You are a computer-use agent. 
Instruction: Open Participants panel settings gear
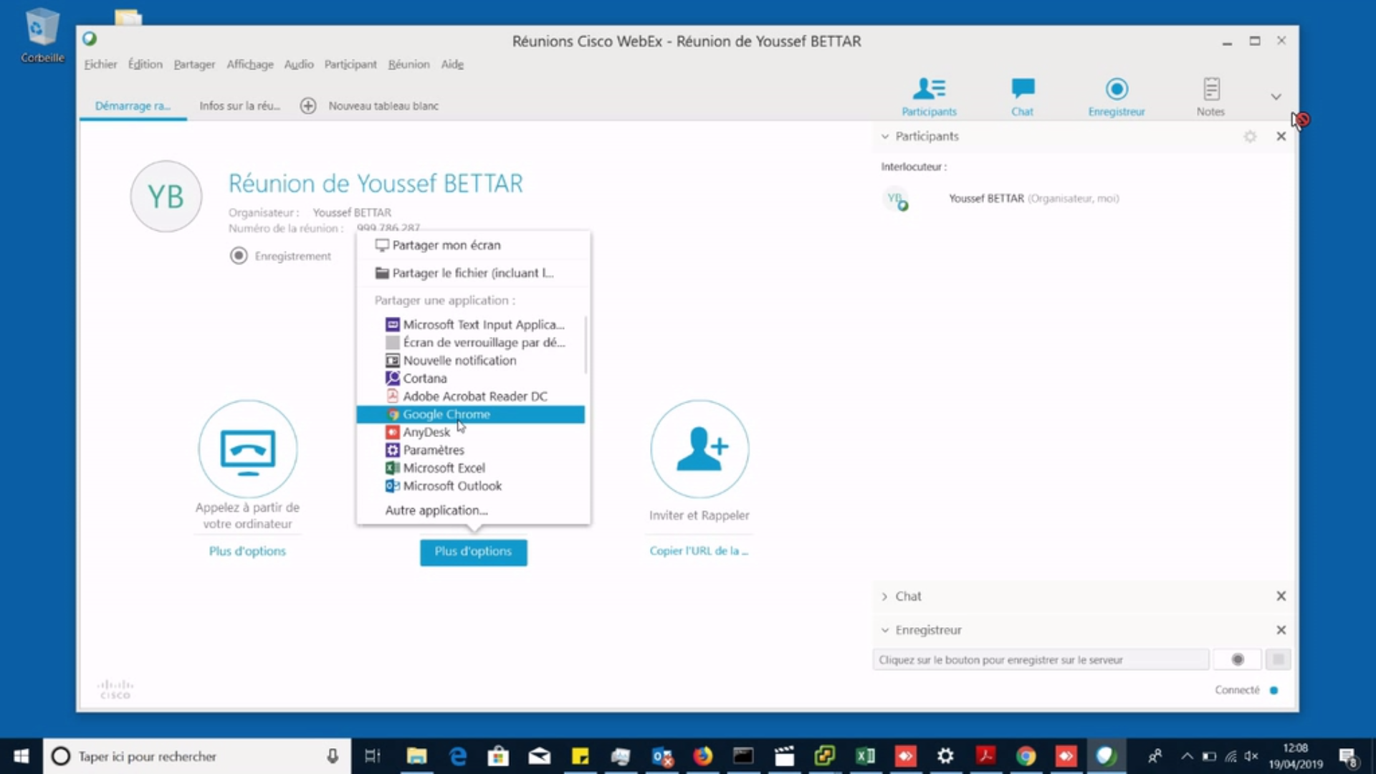1250,136
